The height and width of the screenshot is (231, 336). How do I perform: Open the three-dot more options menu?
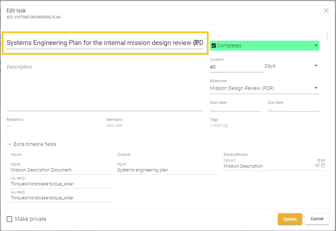point(327,37)
